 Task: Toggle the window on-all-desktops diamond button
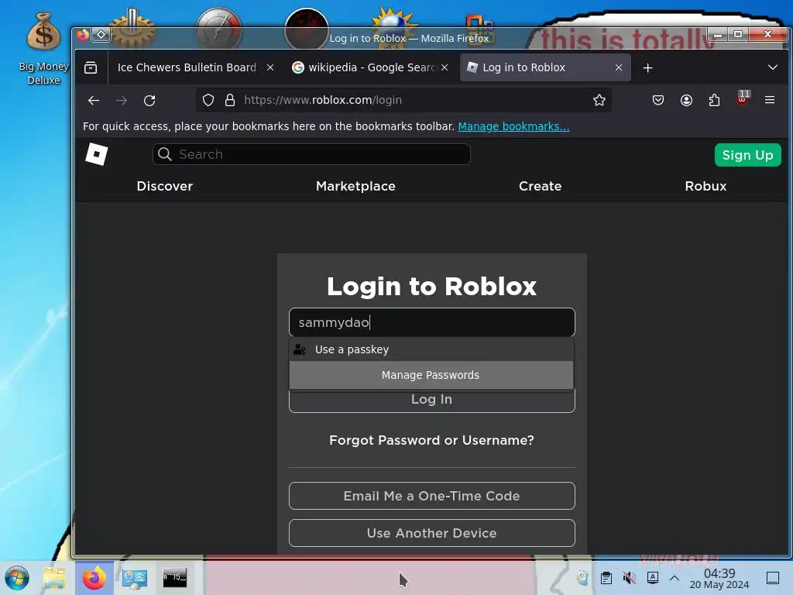click(x=101, y=34)
